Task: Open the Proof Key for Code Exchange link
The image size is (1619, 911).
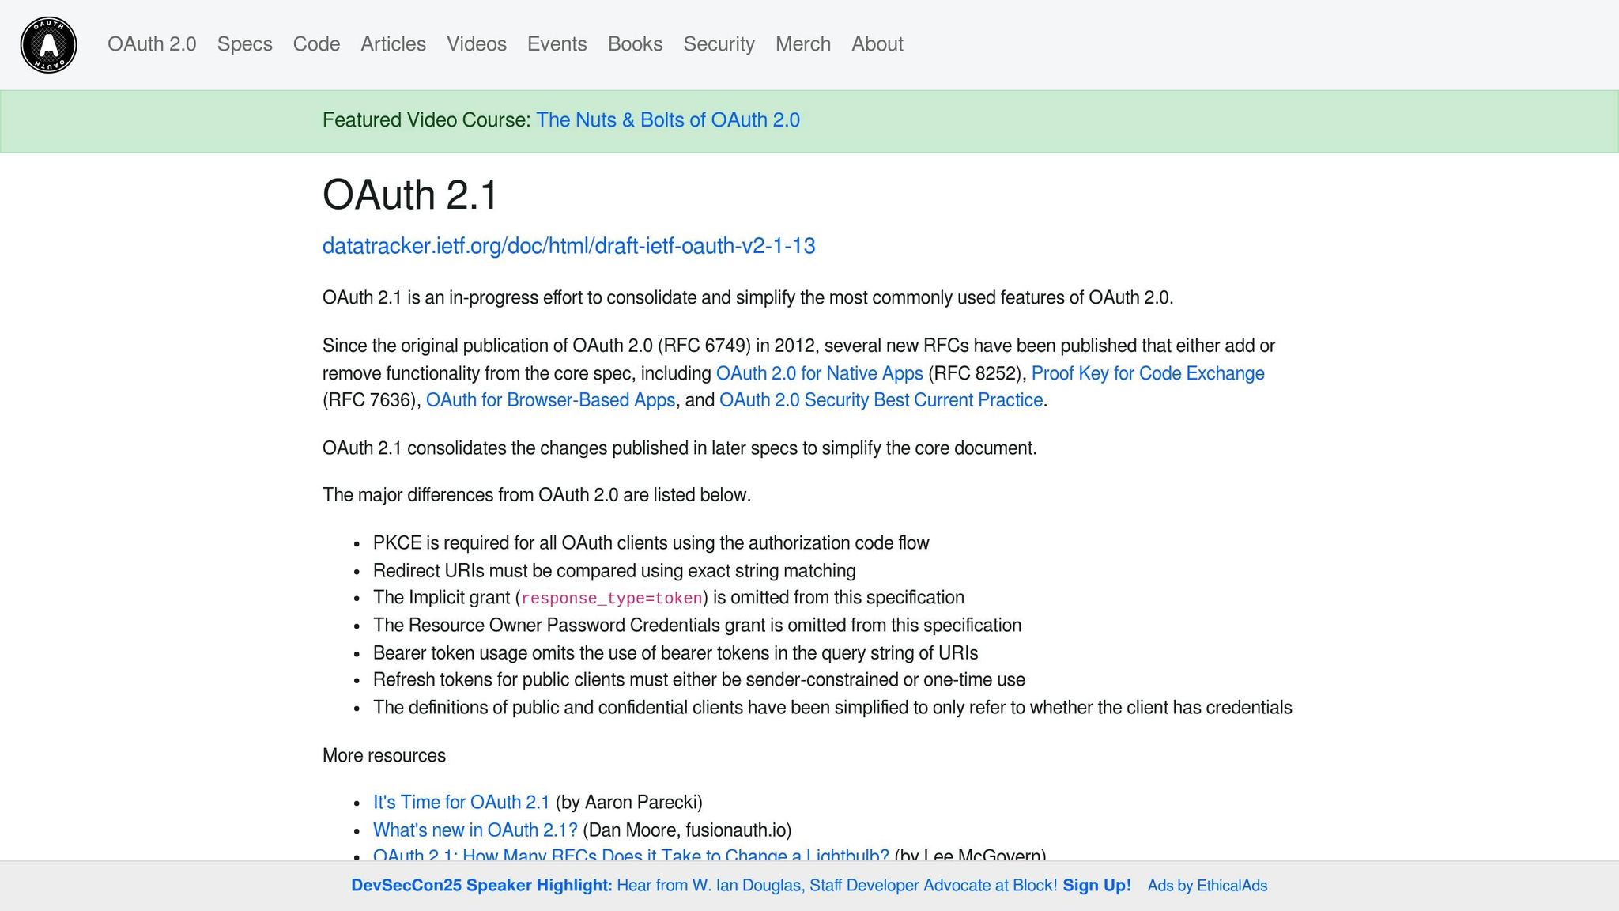Action: coord(1150,372)
